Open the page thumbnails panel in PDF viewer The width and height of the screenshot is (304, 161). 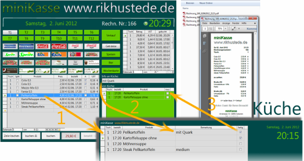pos(205,36)
